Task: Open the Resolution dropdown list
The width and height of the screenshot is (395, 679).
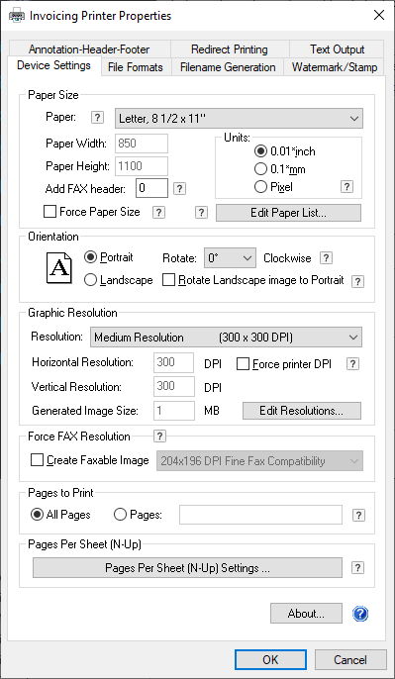Action: 226,338
